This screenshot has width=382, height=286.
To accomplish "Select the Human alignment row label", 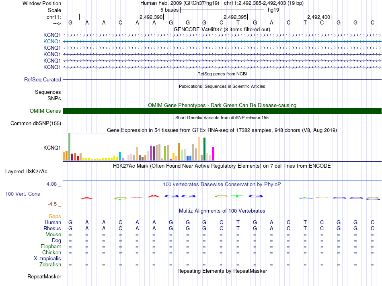I will coord(53,222).
